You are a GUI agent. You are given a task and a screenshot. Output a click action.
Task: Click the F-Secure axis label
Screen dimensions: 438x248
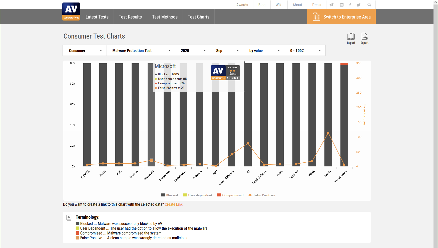[x=197, y=175]
